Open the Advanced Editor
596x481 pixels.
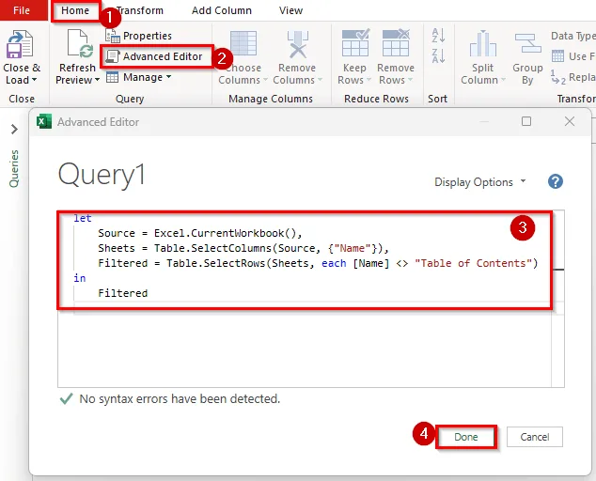click(154, 56)
